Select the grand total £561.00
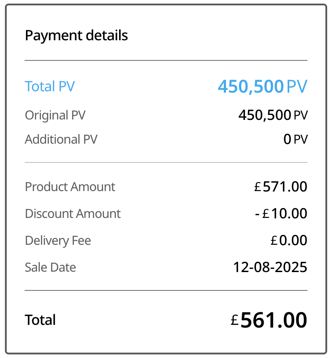The width and height of the screenshot is (333, 358). 269,320
